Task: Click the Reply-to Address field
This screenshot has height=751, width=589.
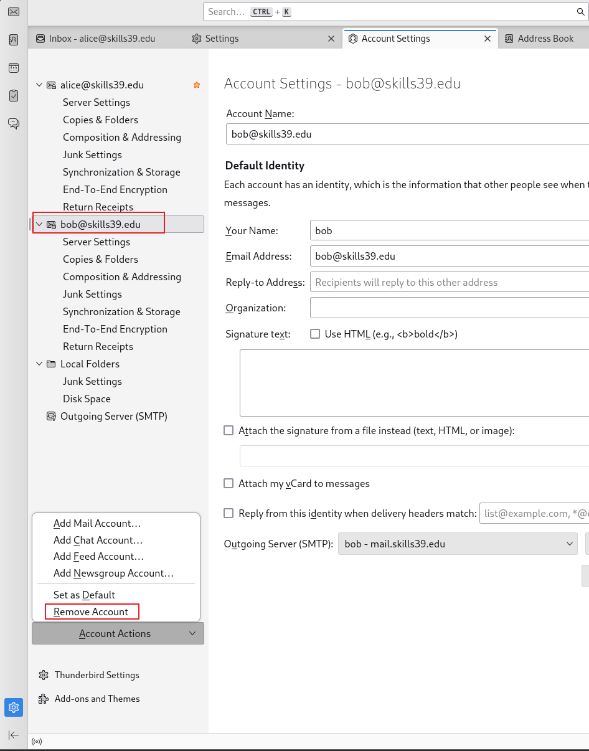Action: [450, 282]
